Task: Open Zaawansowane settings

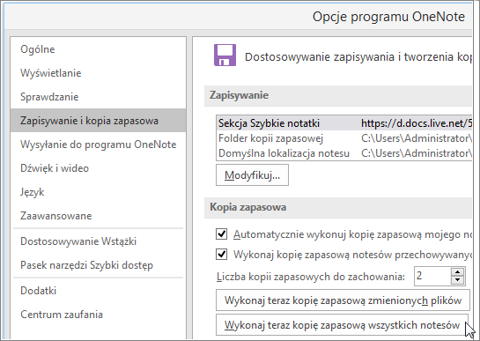Action: [98, 216]
